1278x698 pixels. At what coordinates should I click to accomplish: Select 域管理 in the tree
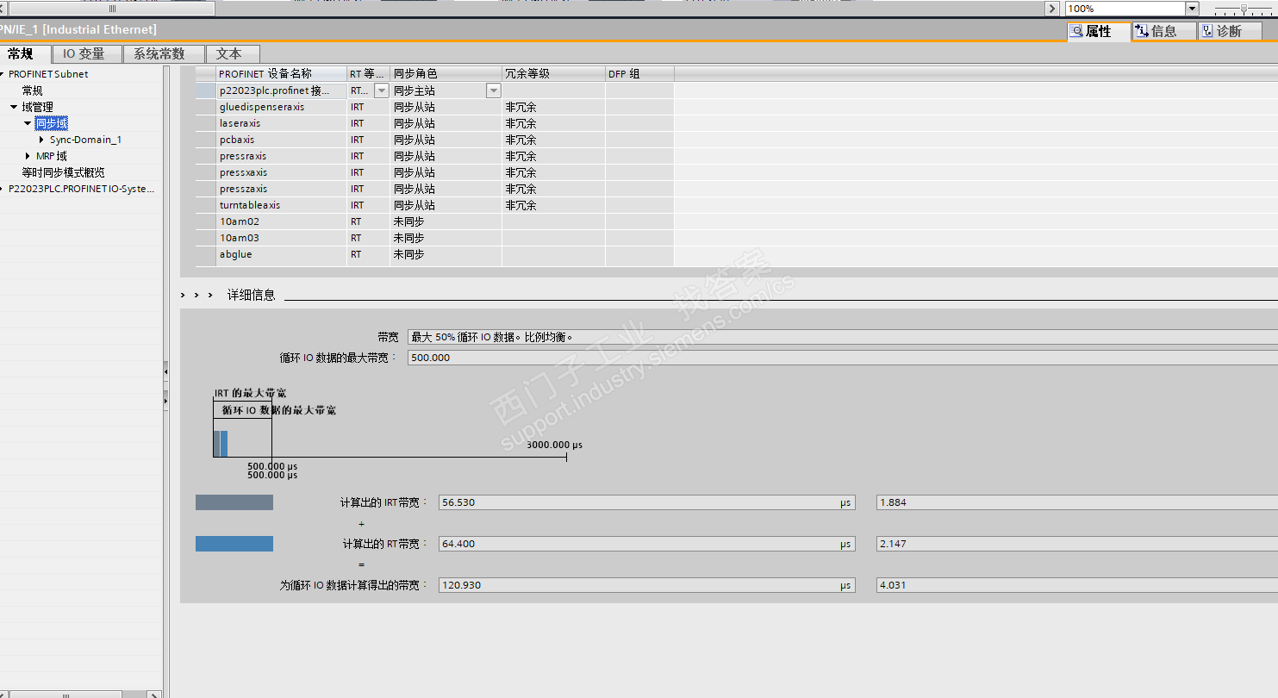pos(37,107)
